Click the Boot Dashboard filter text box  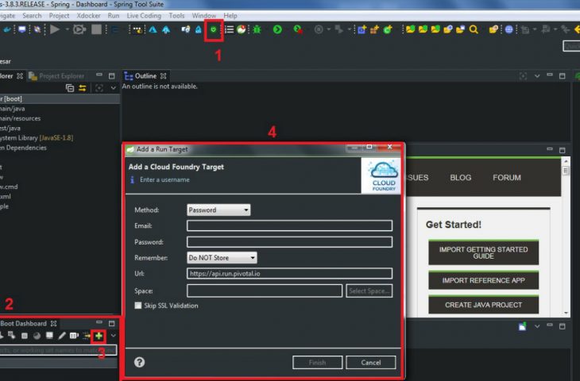[x=58, y=350]
